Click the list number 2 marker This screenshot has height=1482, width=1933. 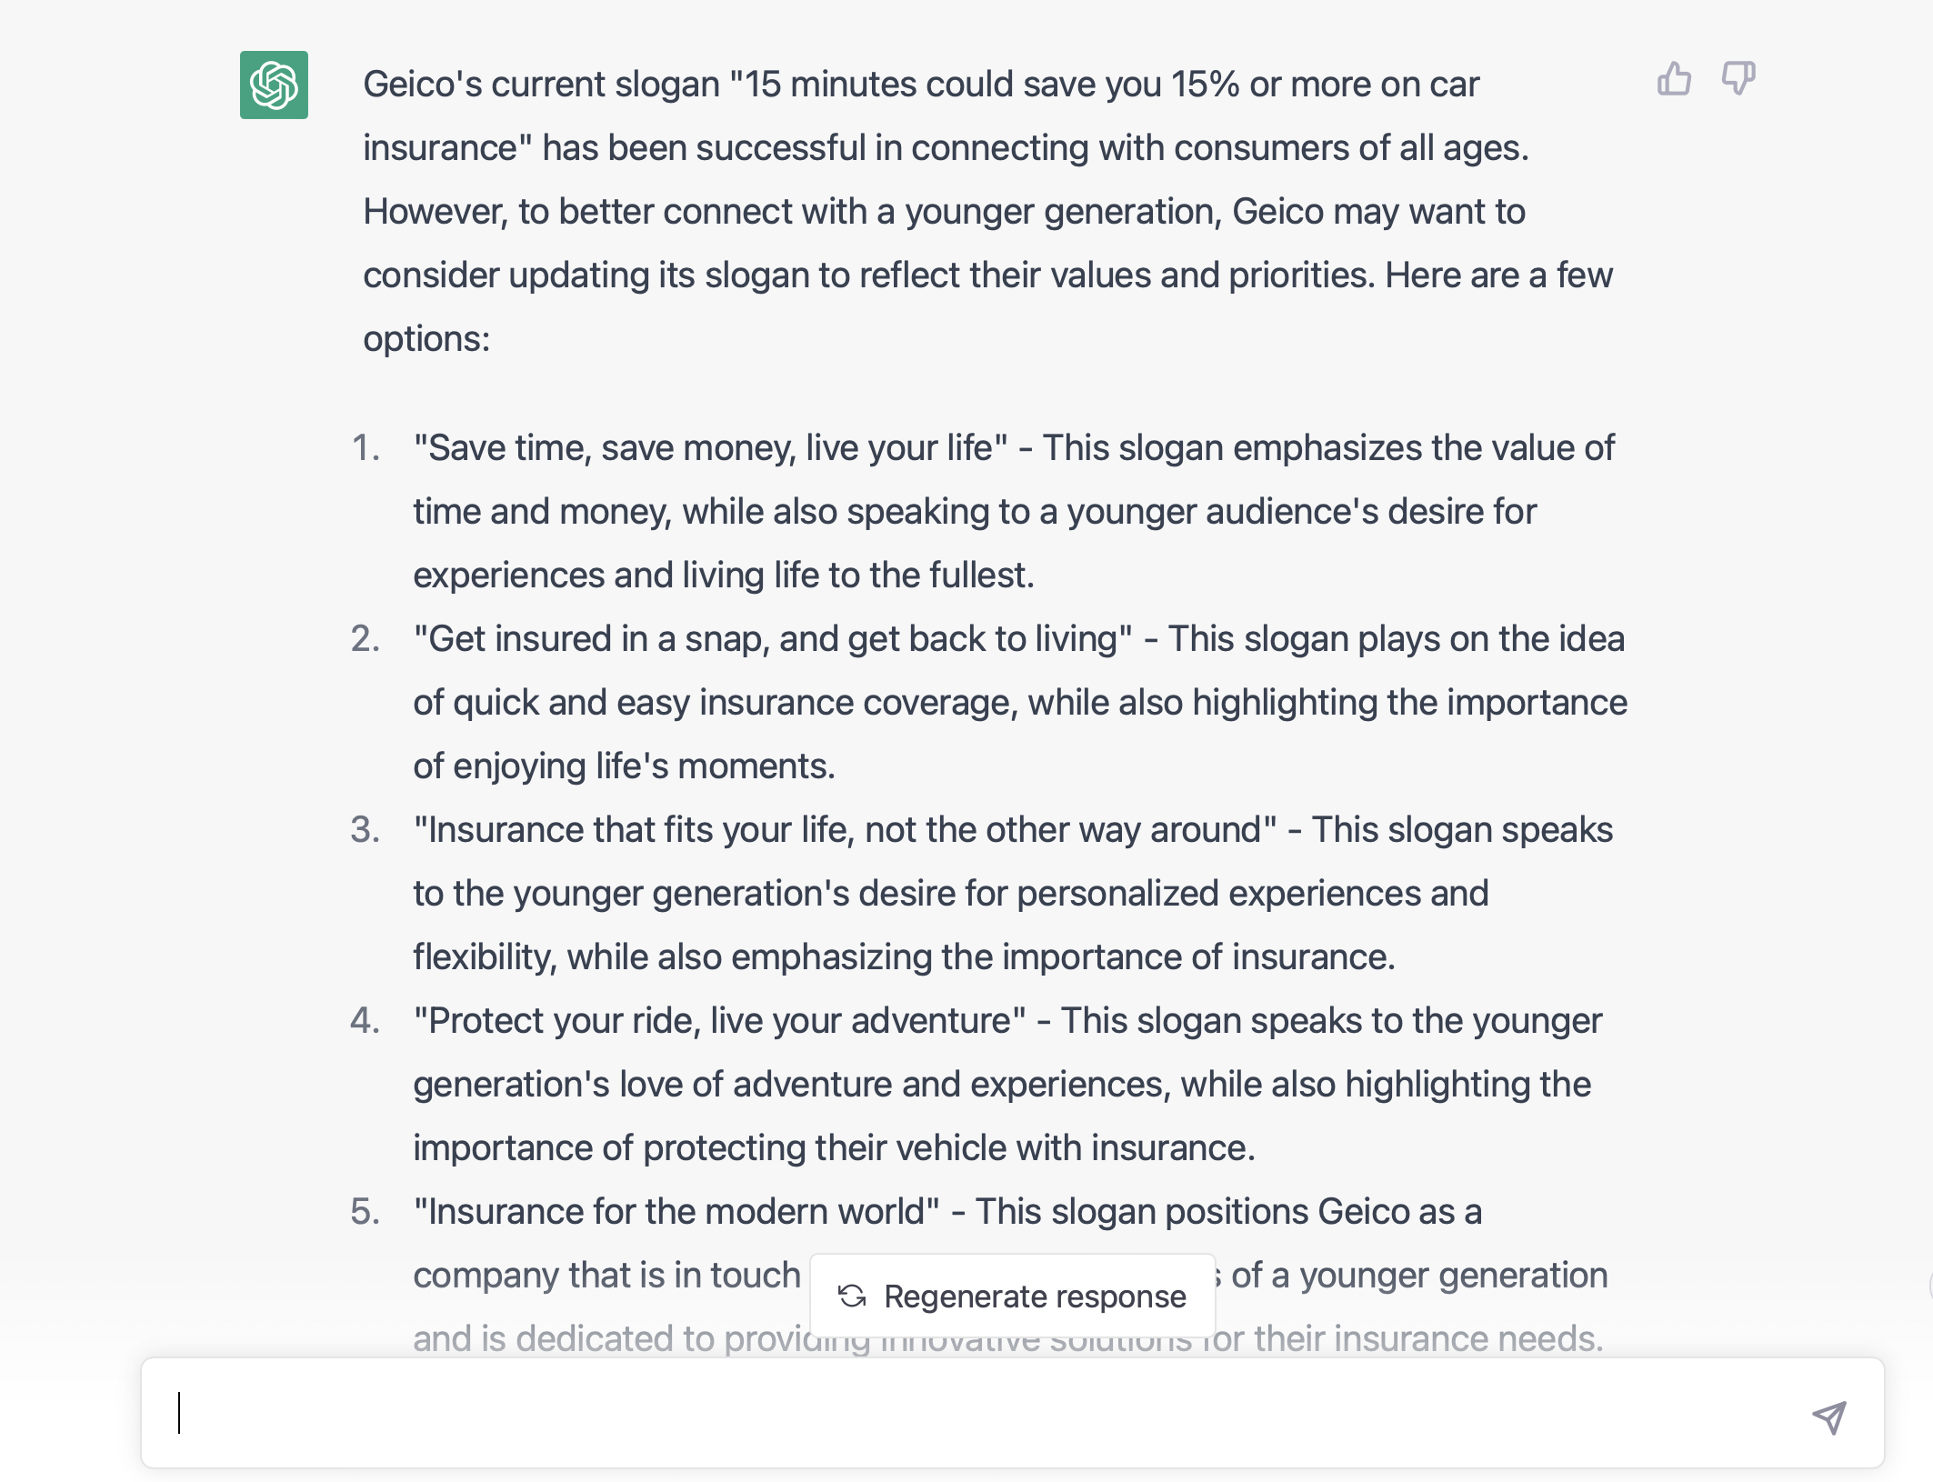tap(366, 639)
